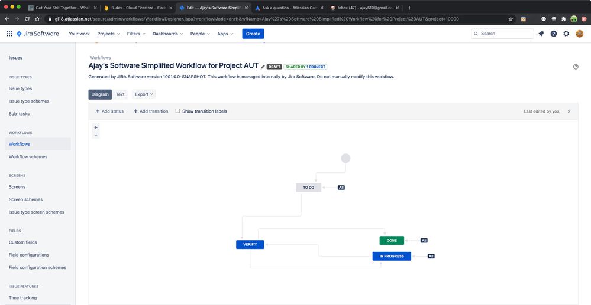Open the browser extensions puzzle icon
The image size is (591, 305).
click(563, 19)
